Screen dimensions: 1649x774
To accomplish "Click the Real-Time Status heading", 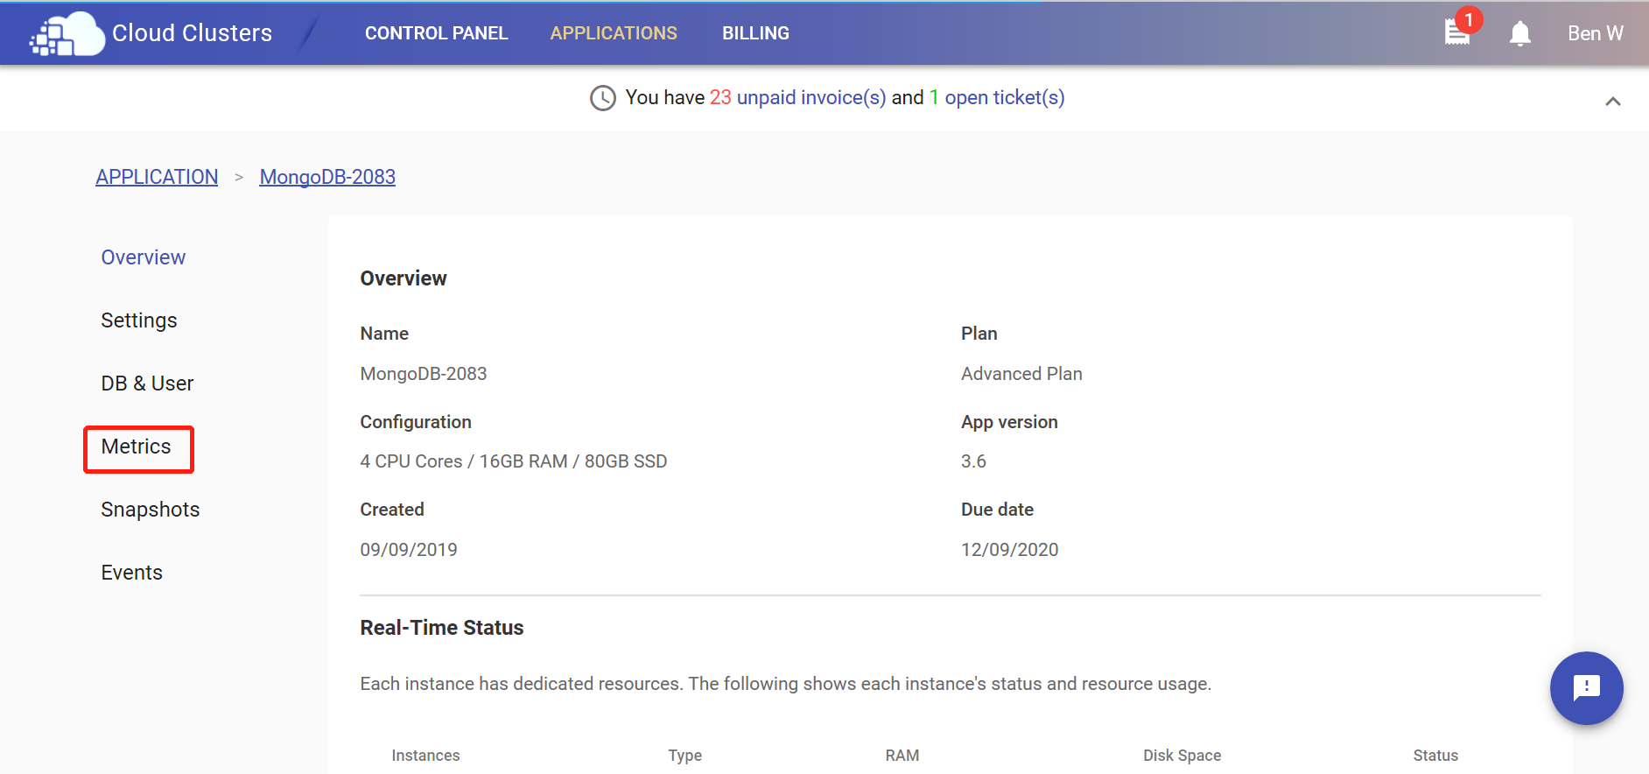I will tap(442, 628).
